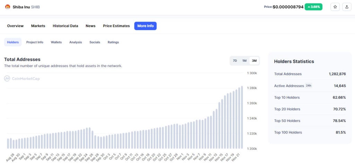This screenshot has height=164, width=355.
Task: Click the Total Addresses chart heading
Action: tap(22, 59)
